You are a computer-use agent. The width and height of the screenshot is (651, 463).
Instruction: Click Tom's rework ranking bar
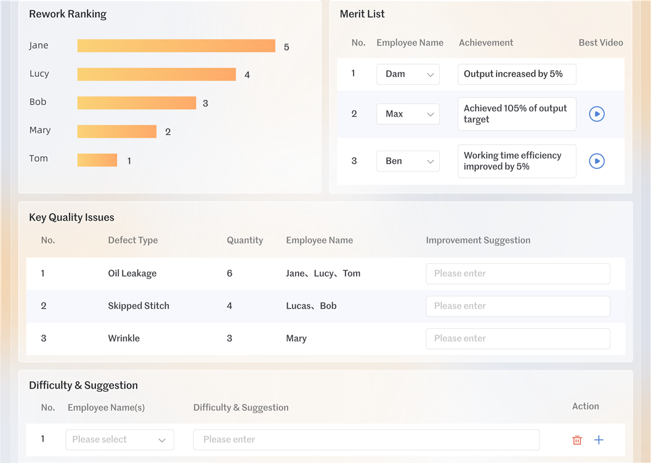coord(97,160)
